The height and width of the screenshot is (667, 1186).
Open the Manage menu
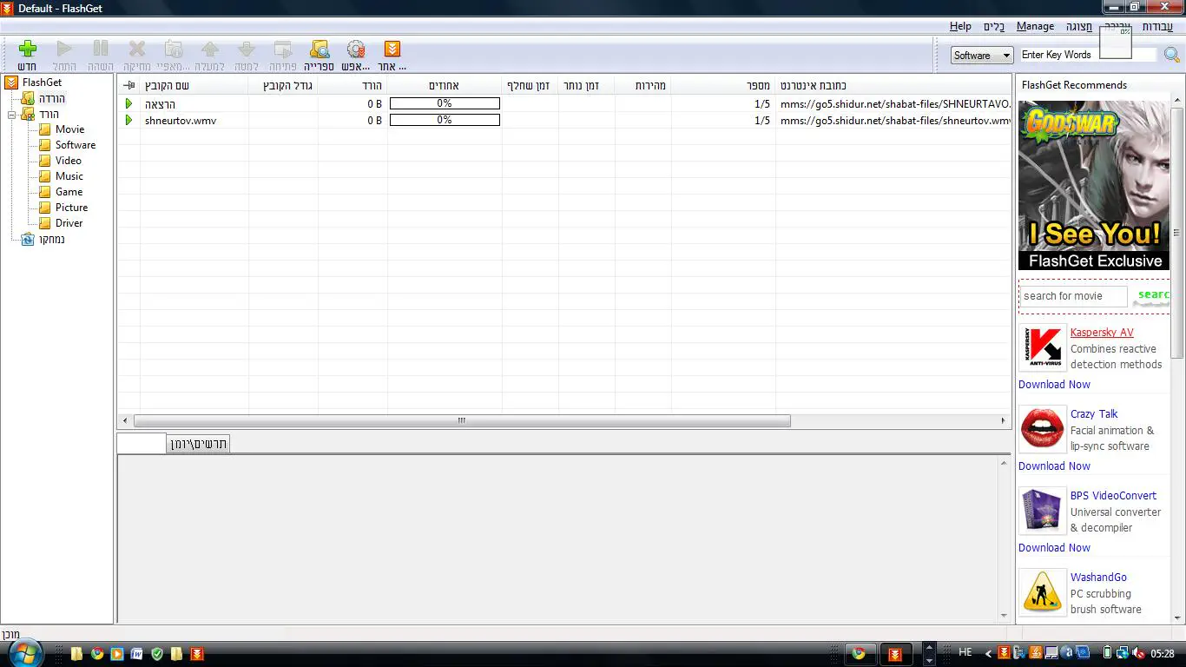(1035, 26)
